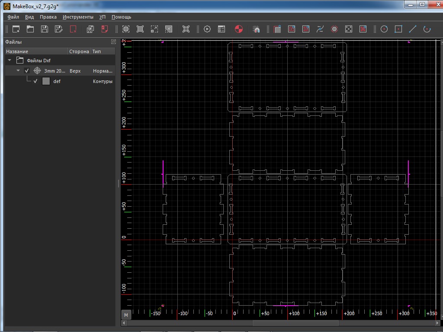The height and width of the screenshot is (332, 443).
Task: Click the gray def layer color swatch
Action: (x=46, y=81)
